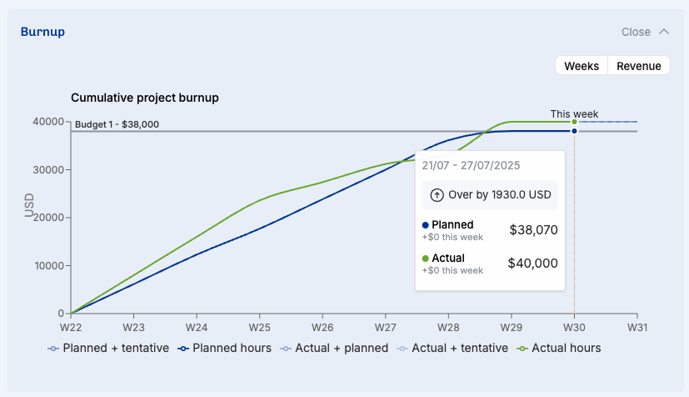The height and width of the screenshot is (397, 689).
Task: Click the Budget 1 - $38,000 line label
Action: (117, 124)
